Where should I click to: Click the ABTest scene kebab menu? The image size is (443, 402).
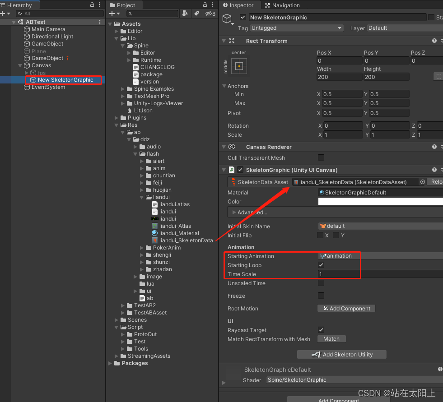tap(100, 22)
